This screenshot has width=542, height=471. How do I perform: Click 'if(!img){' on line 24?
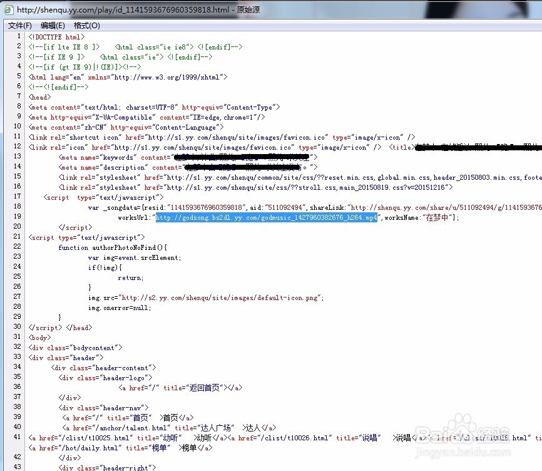tap(105, 267)
